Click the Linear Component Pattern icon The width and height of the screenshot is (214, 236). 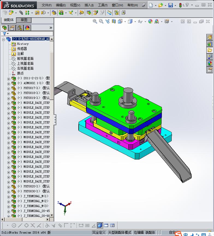[x=27, y=13]
